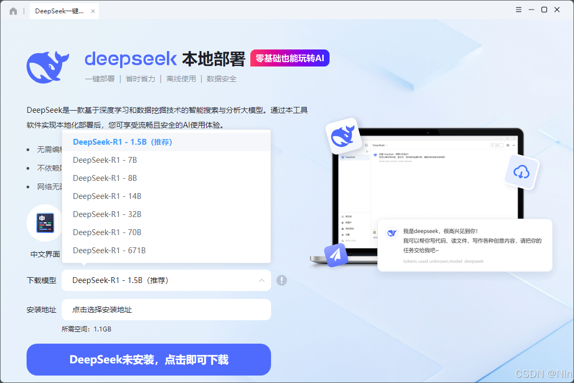574x383 pixels.
Task: Minimize the application window
Action: (x=531, y=10)
